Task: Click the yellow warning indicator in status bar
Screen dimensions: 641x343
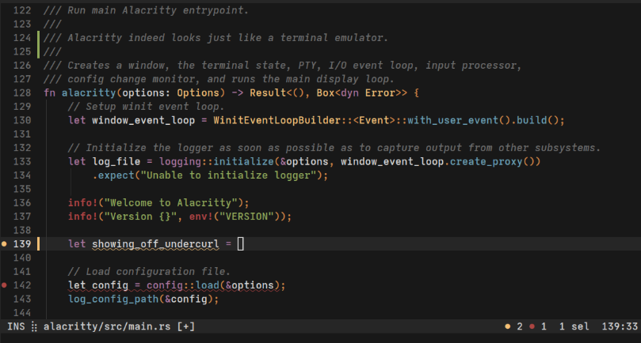Action: tap(508, 326)
